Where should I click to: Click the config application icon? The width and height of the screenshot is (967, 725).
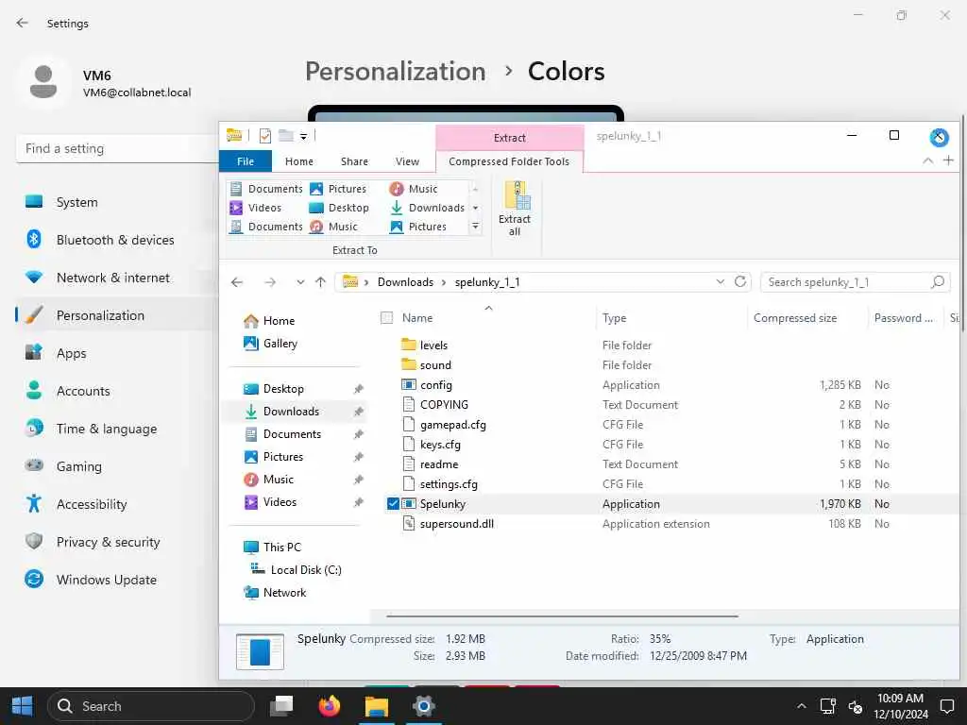[x=408, y=385]
